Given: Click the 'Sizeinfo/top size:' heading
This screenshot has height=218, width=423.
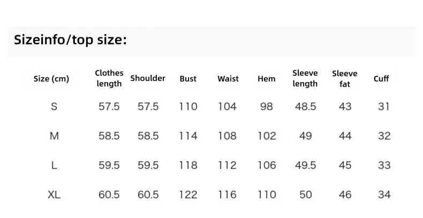Looking at the screenshot, I should [x=70, y=40].
